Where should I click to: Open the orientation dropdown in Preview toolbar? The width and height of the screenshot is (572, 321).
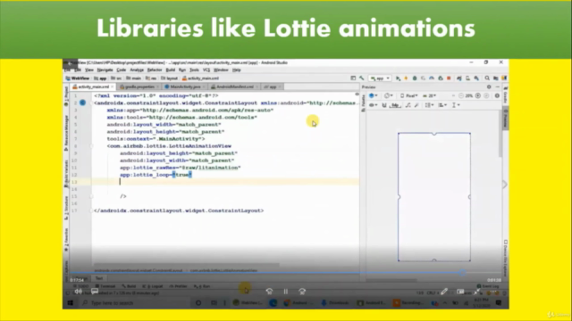(x=389, y=95)
